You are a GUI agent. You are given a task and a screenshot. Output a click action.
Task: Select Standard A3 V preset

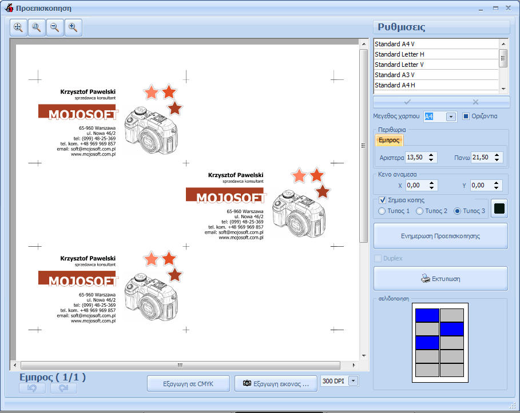pos(436,75)
